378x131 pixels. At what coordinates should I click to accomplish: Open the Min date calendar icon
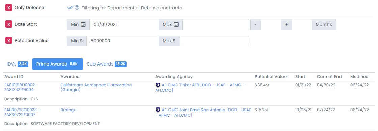[83, 24]
